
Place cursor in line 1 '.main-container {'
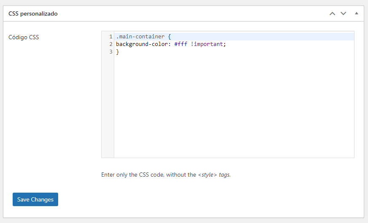tap(143, 37)
